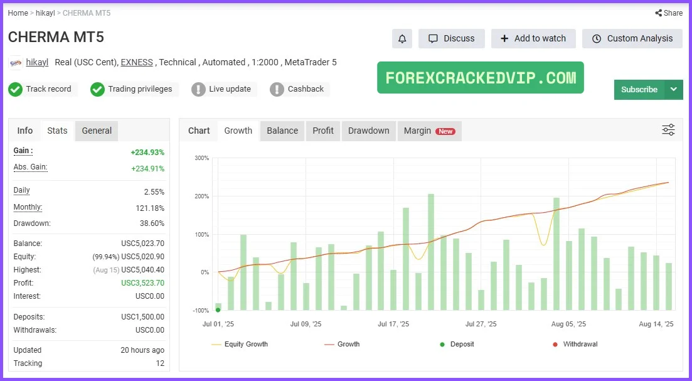Viewport: 692px width, 381px height.
Task: Switch to the Drawdown tab
Action: point(368,131)
